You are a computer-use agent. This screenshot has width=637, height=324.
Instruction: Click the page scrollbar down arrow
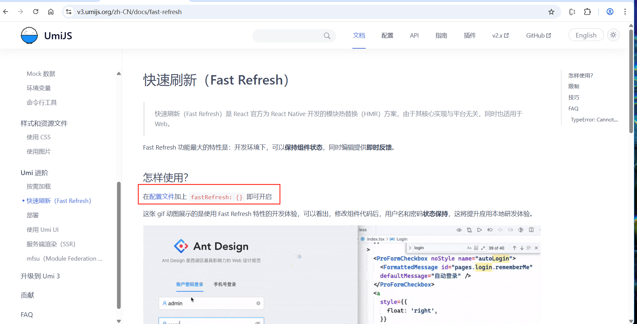coord(631,321)
